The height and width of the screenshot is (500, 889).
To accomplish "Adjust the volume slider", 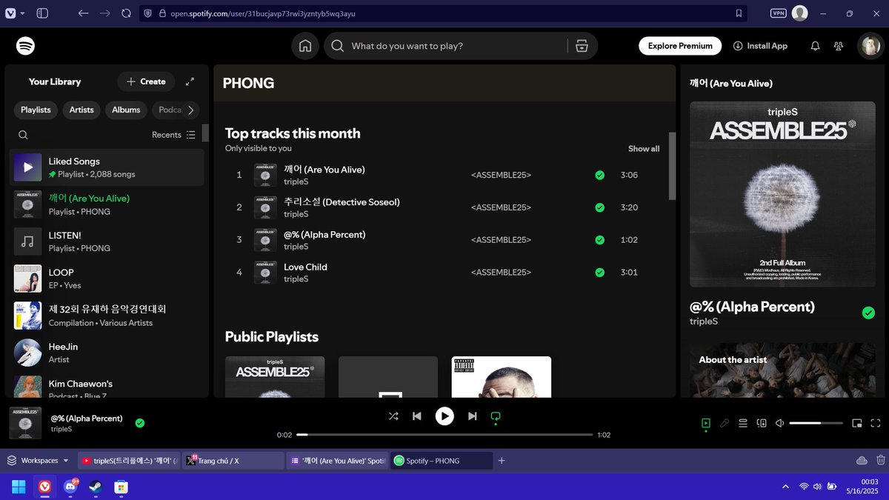I will (816, 423).
